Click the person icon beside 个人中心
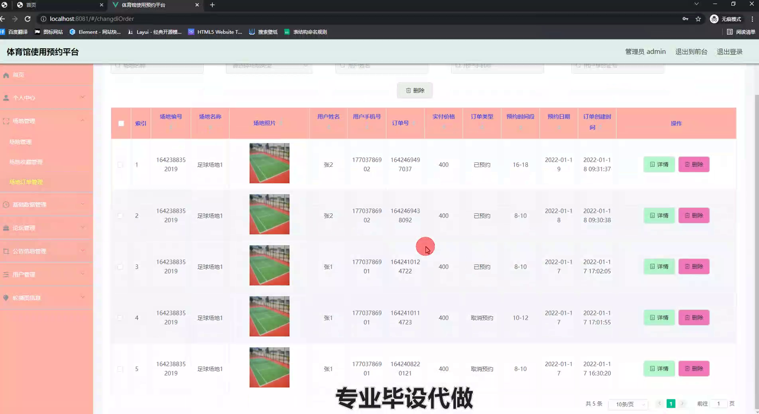The image size is (759, 414). coord(6,98)
